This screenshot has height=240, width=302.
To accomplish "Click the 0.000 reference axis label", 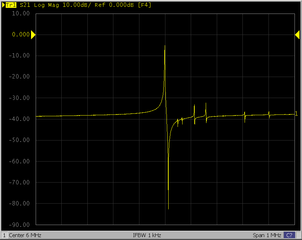I will point(20,35).
